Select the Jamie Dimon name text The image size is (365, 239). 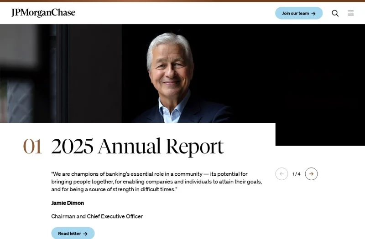coord(68,203)
